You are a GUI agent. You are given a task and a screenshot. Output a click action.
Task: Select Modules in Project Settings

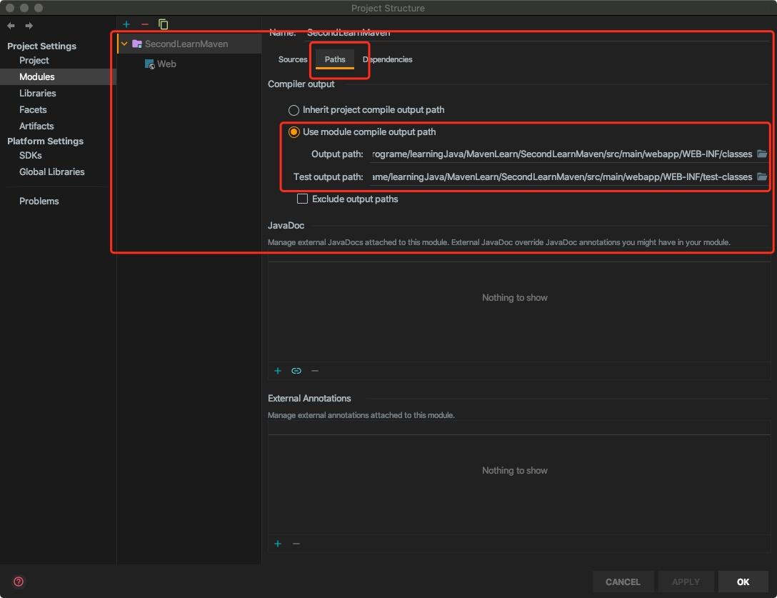point(36,77)
